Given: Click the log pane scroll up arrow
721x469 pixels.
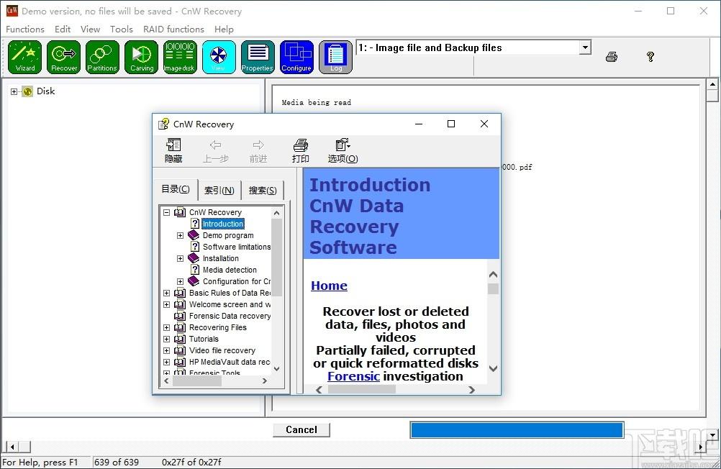Looking at the screenshot, I should tap(712, 84).
